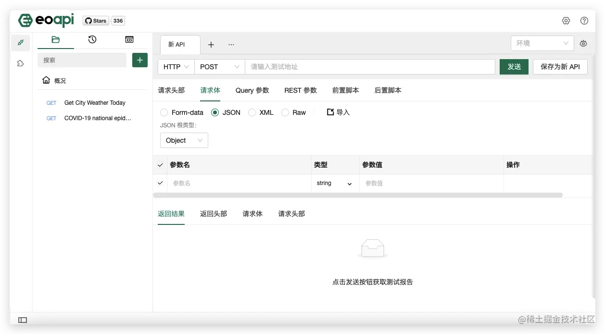Click the Stars count 336

pyautogui.click(x=118, y=21)
